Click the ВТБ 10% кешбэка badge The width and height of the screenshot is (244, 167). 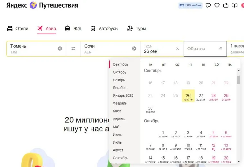(x=190, y=5)
